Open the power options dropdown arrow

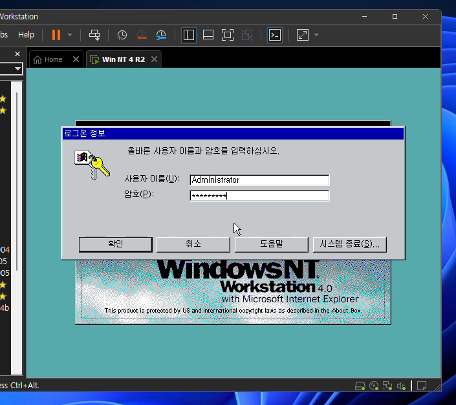[x=70, y=35]
